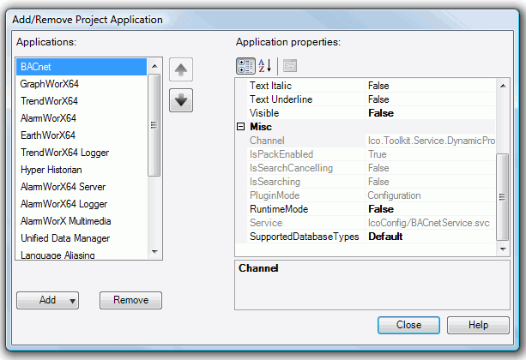
Task: Select the PluginMode property row
Action: 372,195
